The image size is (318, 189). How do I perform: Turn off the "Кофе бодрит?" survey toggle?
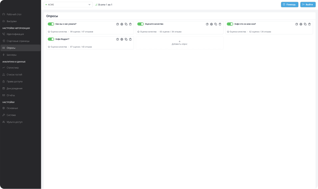[x=51, y=39]
